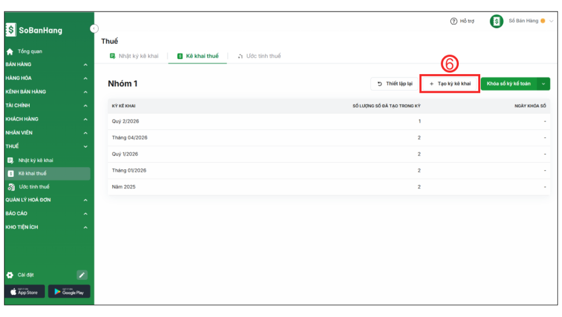Collapse the sidebar with the arrow button
Viewport: 562px width, 317px height.
[x=94, y=29]
